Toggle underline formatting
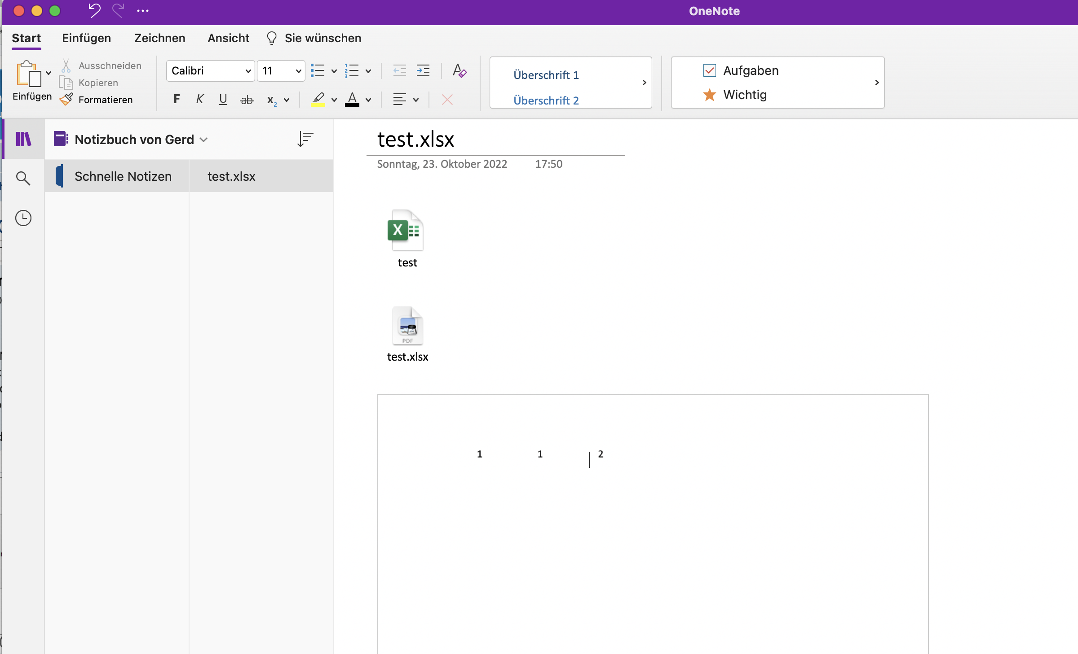1078x654 pixels. (x=223, y=99)
